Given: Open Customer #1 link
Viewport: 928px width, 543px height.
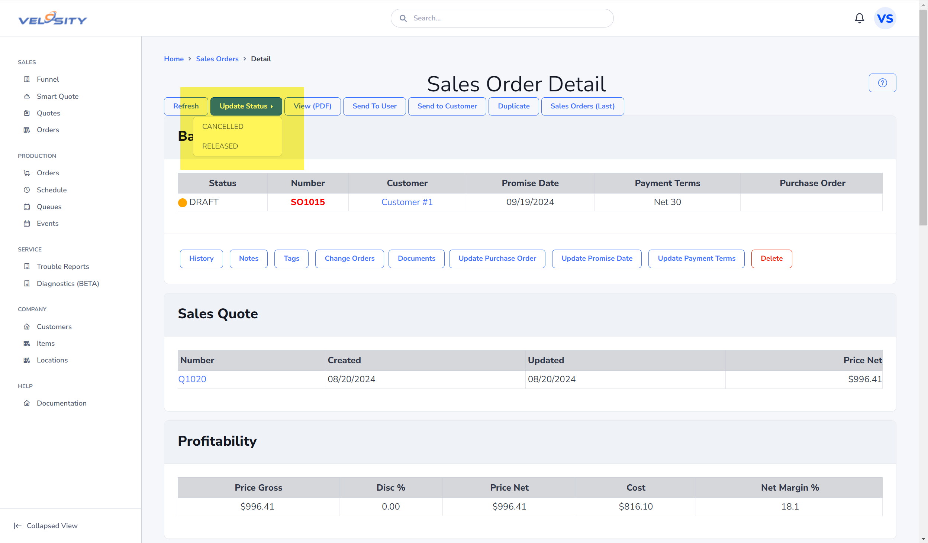Looking at the screenshot, I should pos(407,202).
